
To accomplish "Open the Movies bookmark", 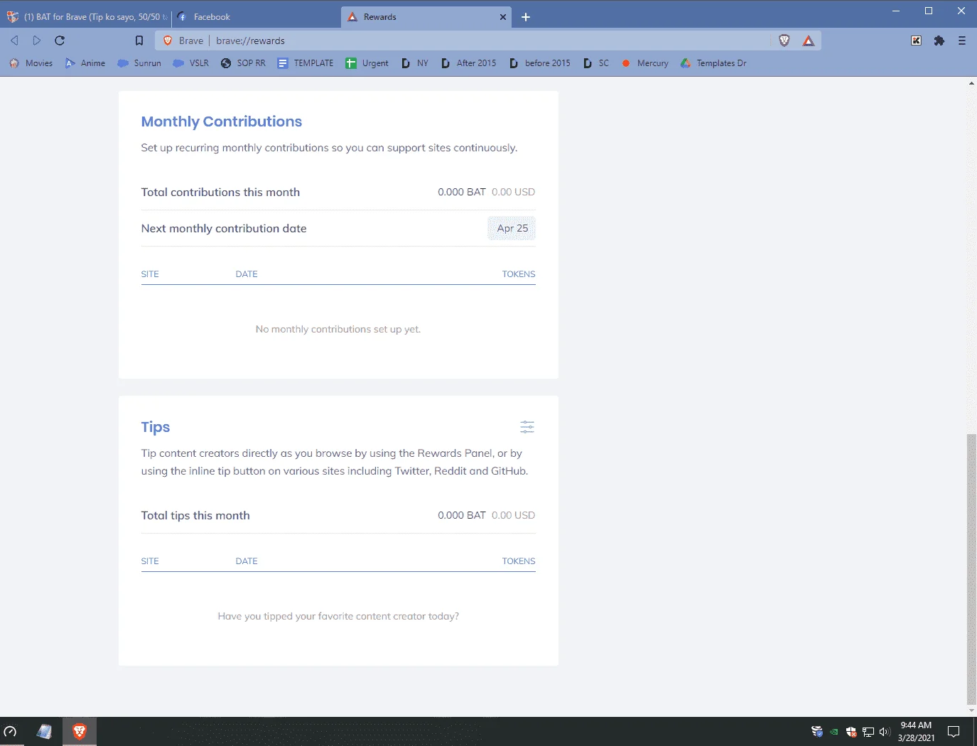I will 31,63.
